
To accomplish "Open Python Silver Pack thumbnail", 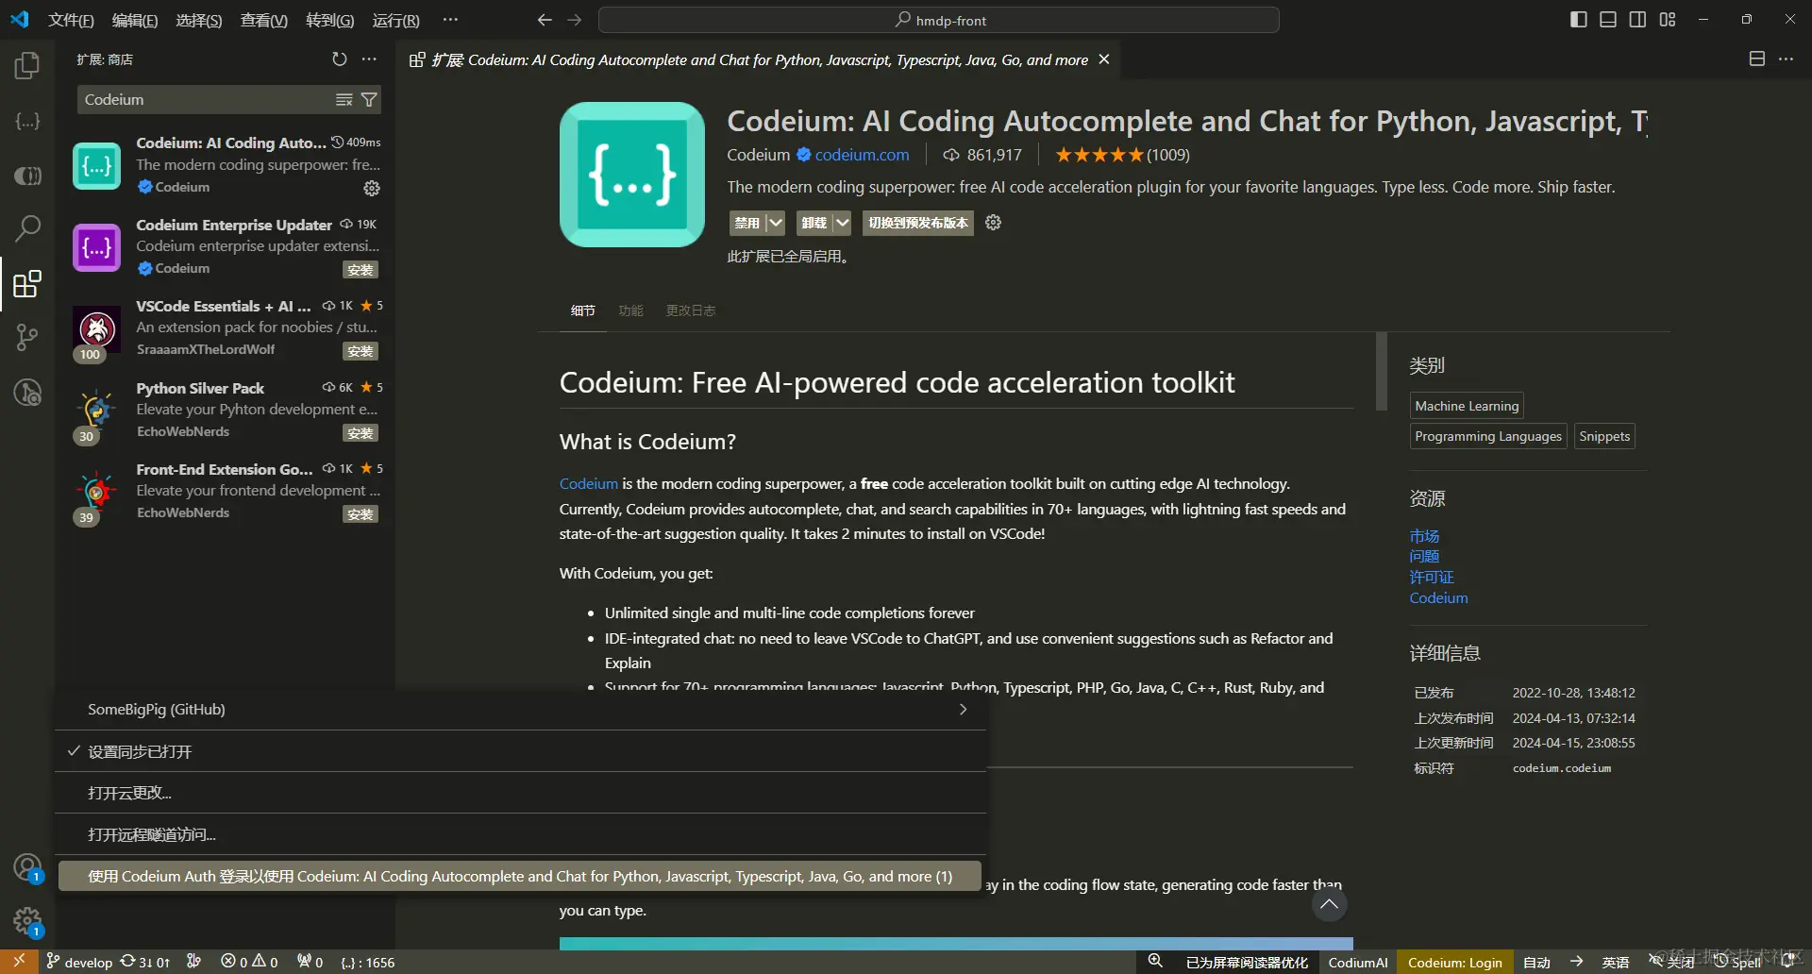I will (x=96, y=411).
